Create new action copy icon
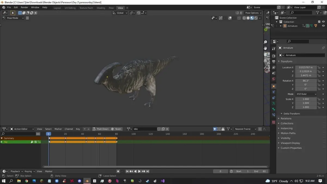Image resolution: width=327 pixels, height=184 pixels. point(163,129)
